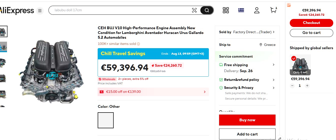This screenshot has width=336, height=140.
Task: Click the Greece flag language selector
Action: [241, 10]
